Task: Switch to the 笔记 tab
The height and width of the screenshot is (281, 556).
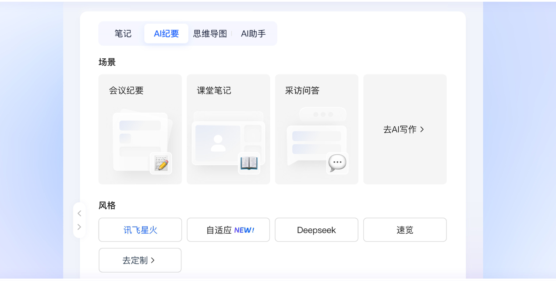Action: (x=123, y=34)
